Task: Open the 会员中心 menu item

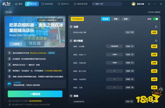Action: 63,4
